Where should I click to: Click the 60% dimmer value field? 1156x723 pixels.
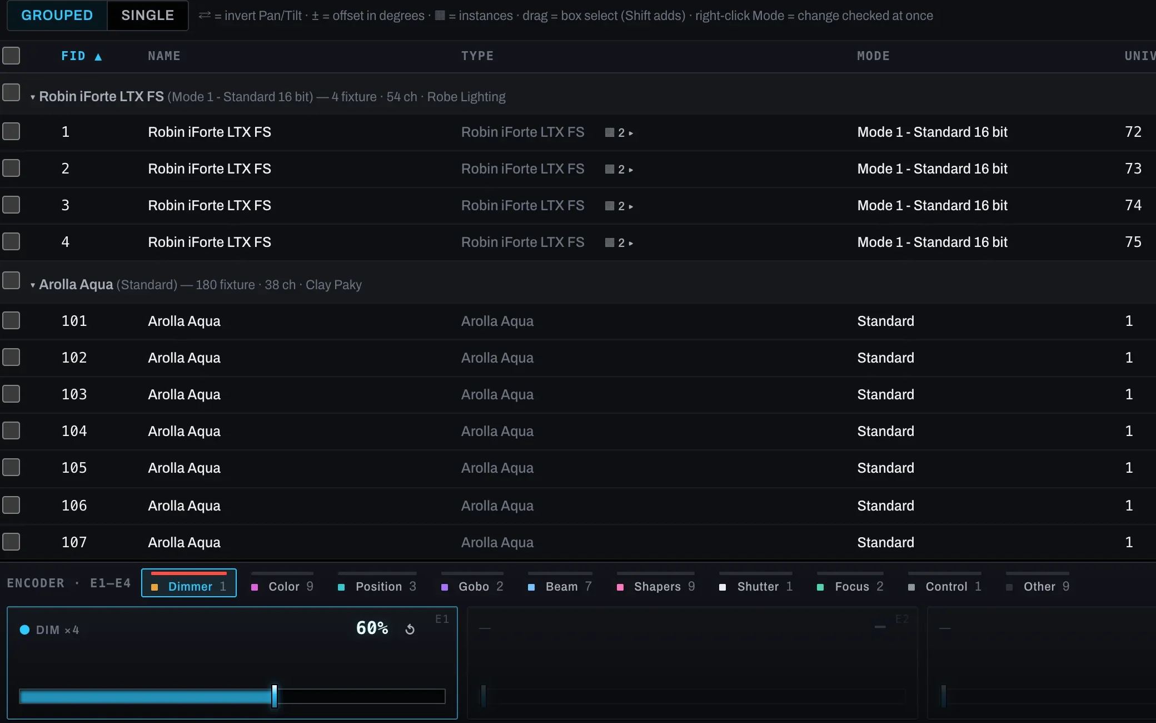372,628
